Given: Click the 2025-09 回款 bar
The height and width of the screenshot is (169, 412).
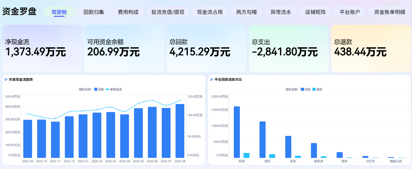Looking at the screenshot, I should point(28,139).
